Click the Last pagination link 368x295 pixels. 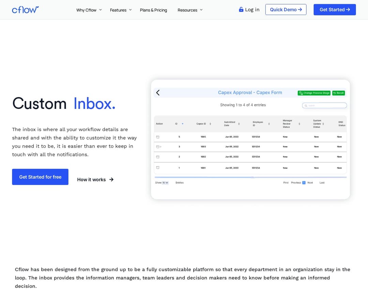tap(322, 183)
